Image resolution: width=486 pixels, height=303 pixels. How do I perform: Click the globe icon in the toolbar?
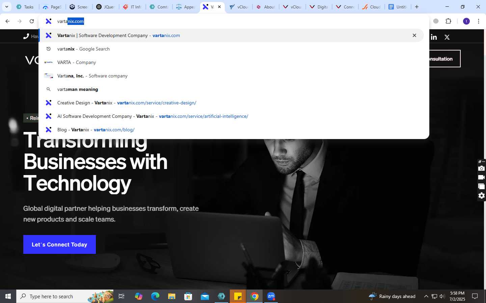click(x=436, y=21)
